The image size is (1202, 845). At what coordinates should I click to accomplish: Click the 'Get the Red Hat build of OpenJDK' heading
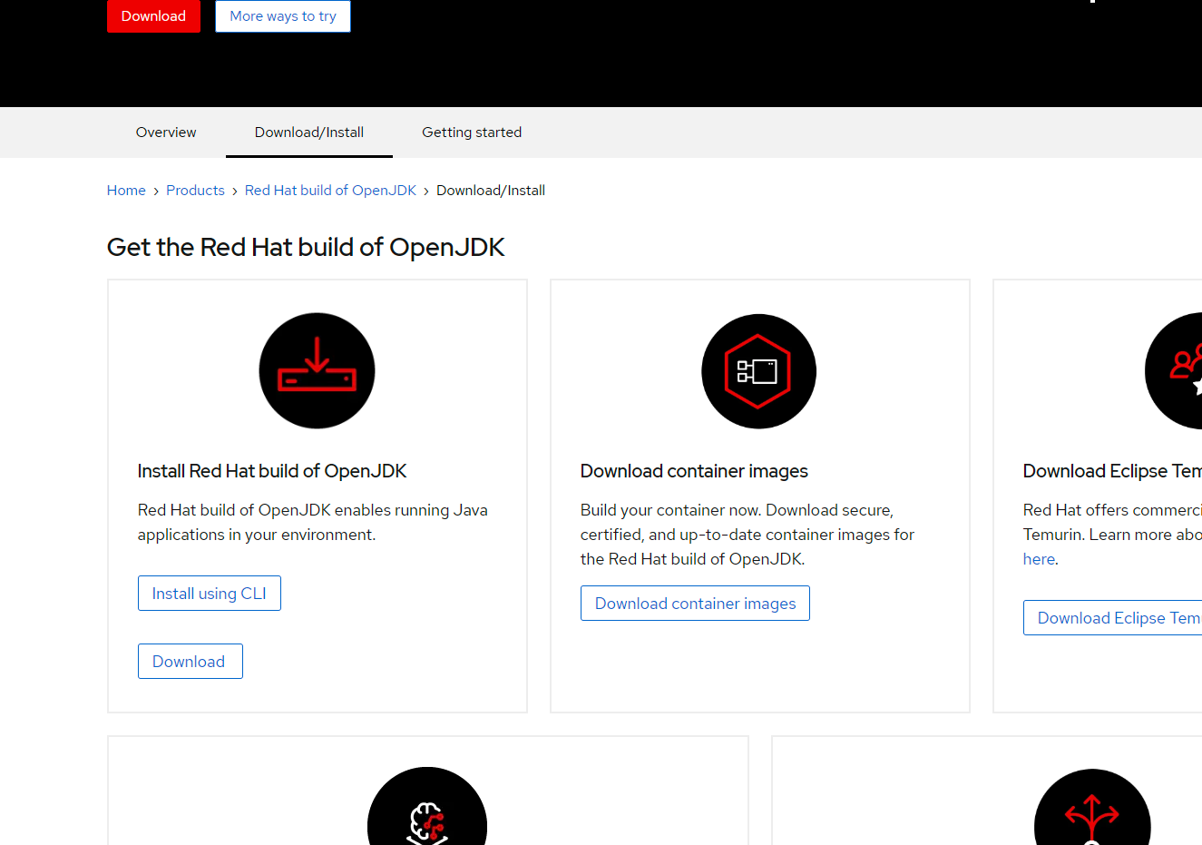tap(306, 247)
